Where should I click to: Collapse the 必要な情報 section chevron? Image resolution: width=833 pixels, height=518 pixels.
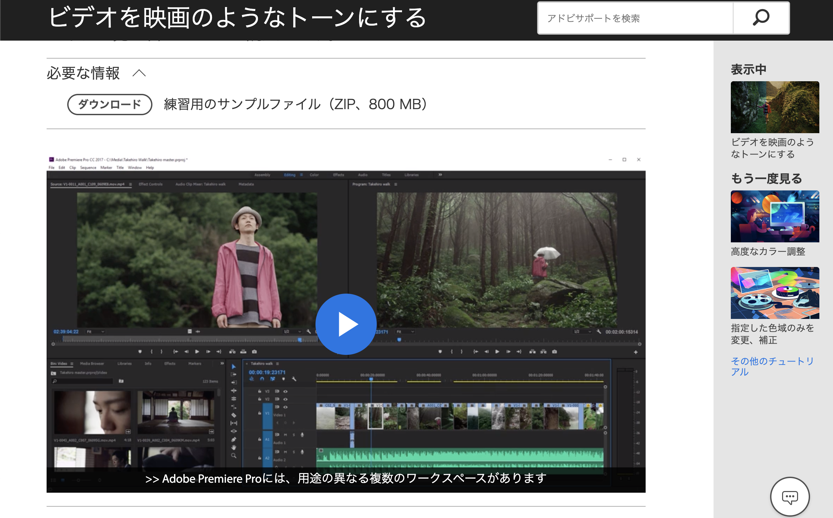click(x=139, y=73)
